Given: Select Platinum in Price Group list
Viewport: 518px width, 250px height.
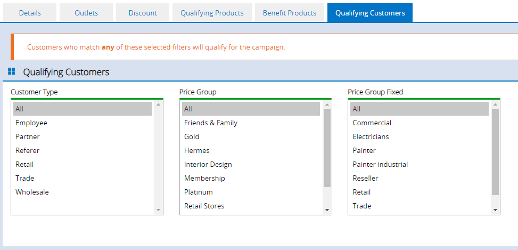Looking at the screenshot, I should (251, 192).
